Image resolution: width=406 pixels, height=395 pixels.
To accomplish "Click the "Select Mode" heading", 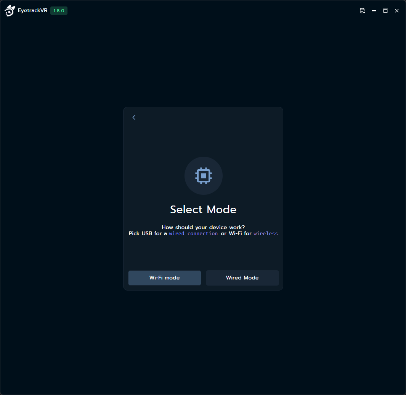I will point(203,210).
